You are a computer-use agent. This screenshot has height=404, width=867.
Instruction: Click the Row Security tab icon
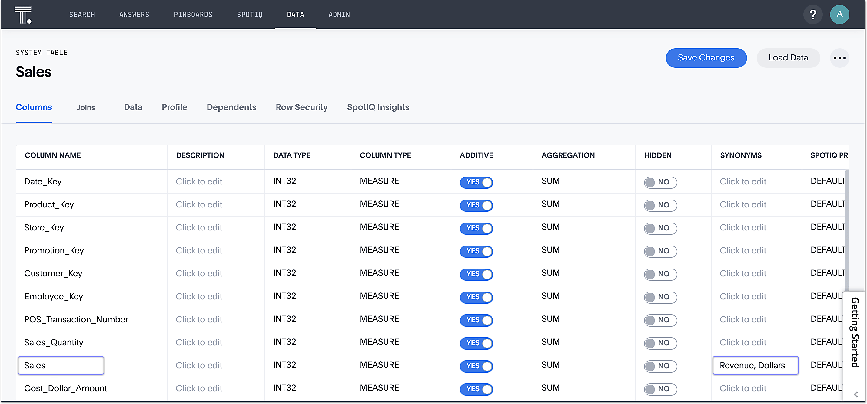point(301,107)
